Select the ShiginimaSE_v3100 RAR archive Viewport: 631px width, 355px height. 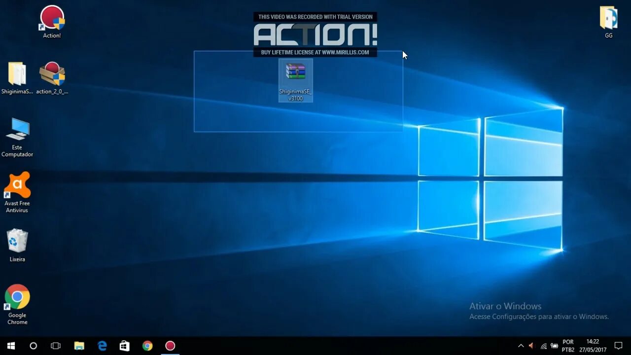click(295, 81)
